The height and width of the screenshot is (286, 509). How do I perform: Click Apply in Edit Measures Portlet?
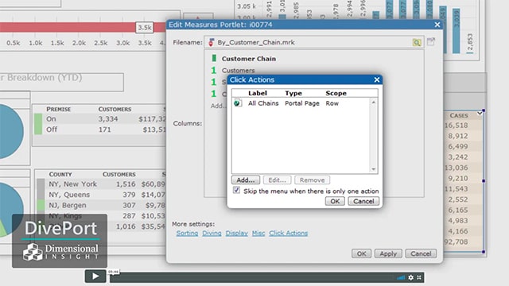click(388, 253)
